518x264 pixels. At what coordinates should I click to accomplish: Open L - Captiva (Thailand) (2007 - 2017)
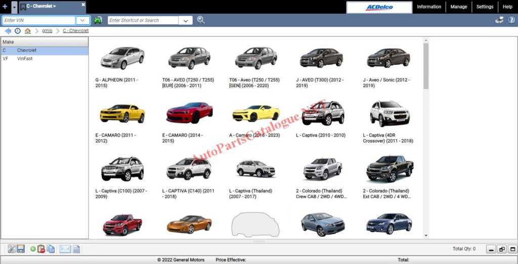point(256,168)
